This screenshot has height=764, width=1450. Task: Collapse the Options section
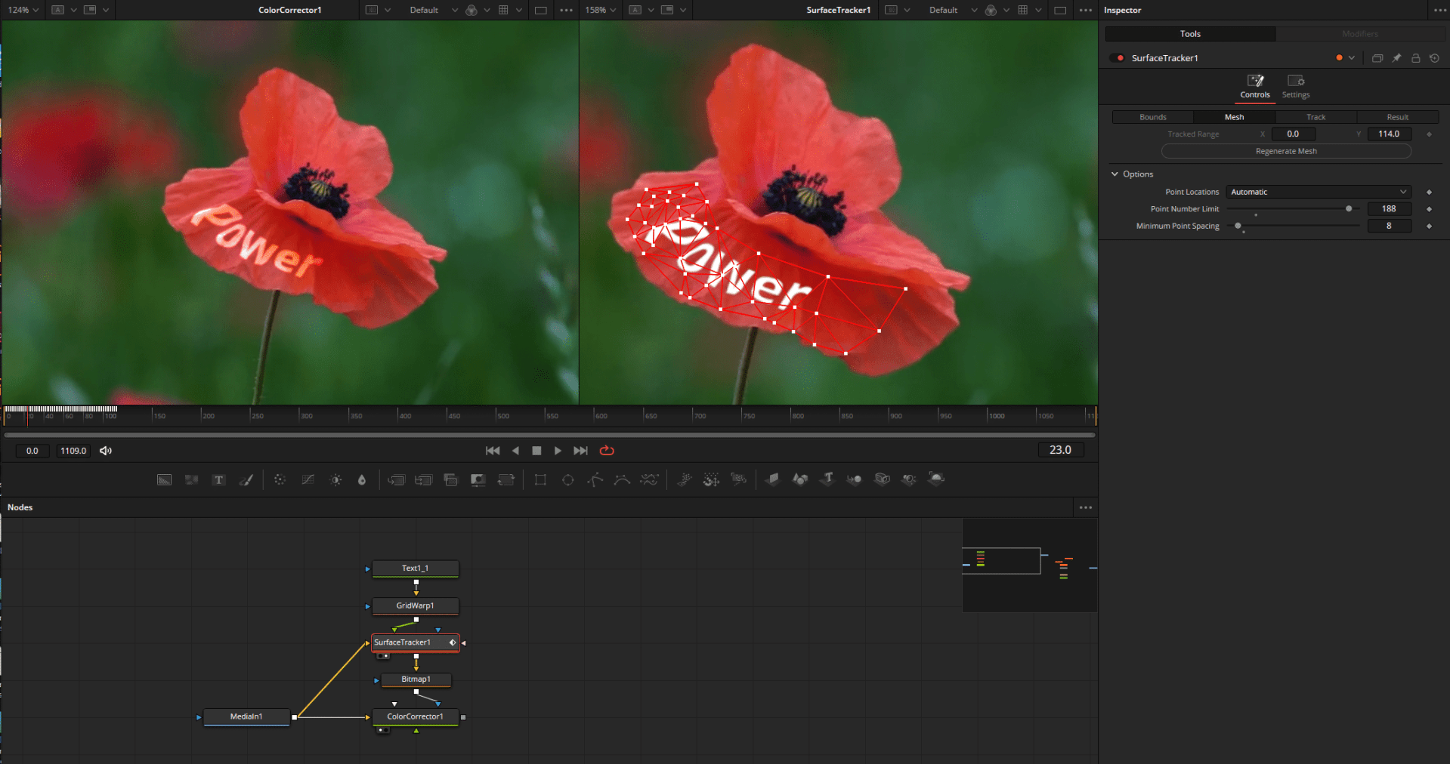pos(1115,174)
